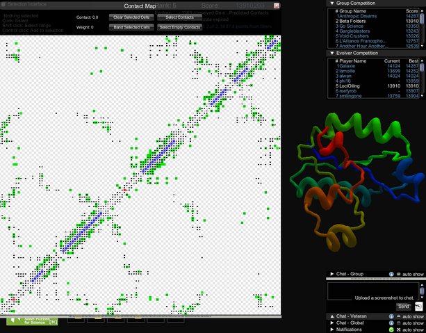The image size is (426, 333).
Task: Click the upload screenshot to chat icon
Action: [x=418, y=306]
